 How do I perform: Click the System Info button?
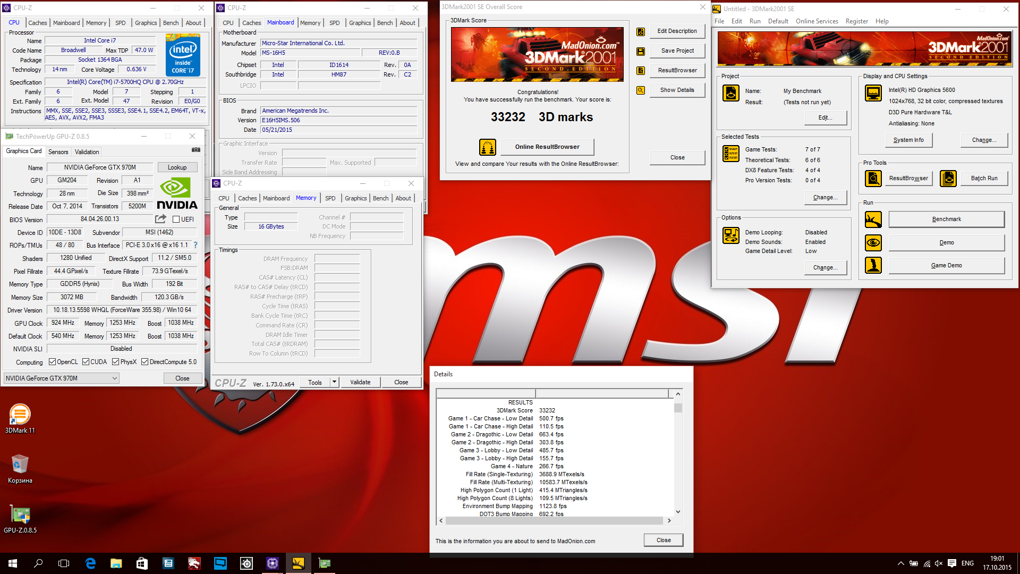tap(908, 140)
